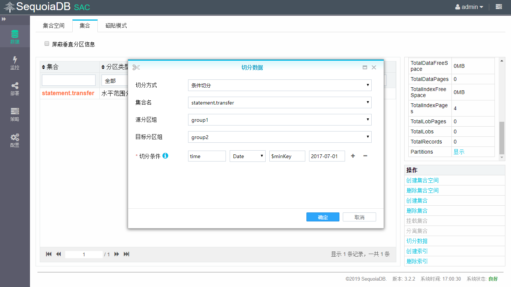The width and height of the screenshot is (511, 287).
Task: Open the Date type dropdown
Action: (x=248, y=156)
